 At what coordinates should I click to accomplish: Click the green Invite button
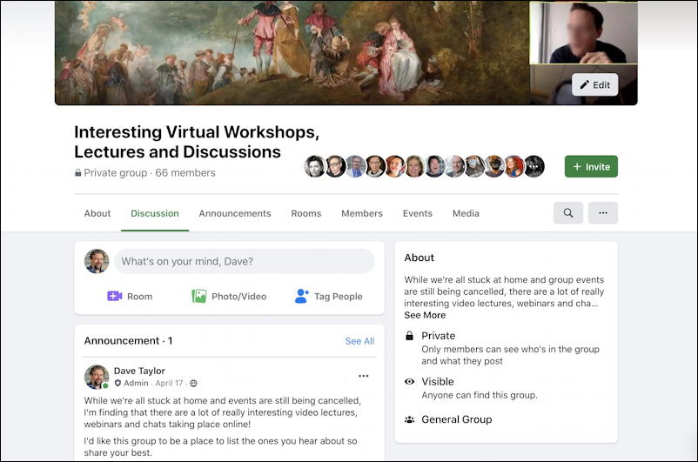(591, 166)
